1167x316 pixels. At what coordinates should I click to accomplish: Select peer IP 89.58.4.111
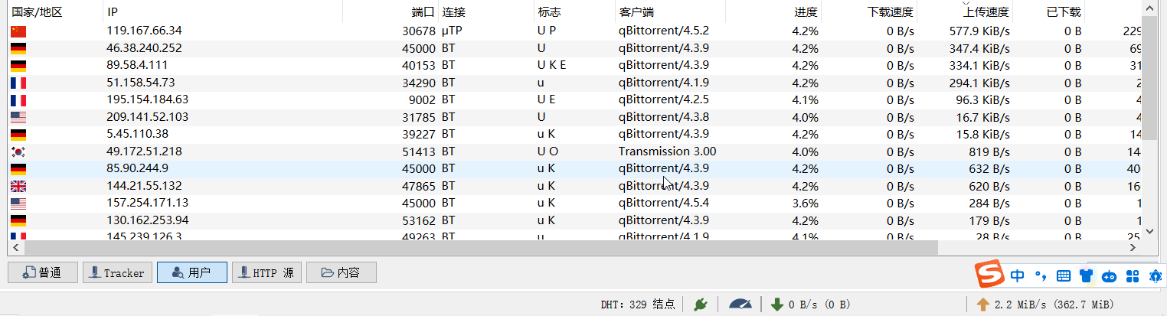point(137,66)
